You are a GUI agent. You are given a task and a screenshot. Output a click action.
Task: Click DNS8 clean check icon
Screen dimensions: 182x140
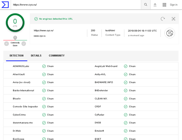click(126, 123)
